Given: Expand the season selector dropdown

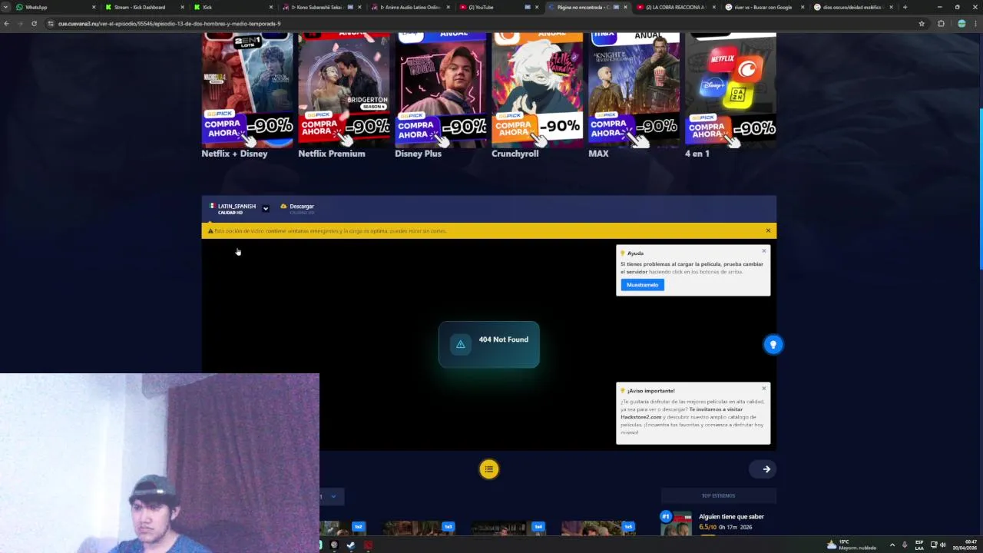Looking at the screenshot, I should (332, 496).
